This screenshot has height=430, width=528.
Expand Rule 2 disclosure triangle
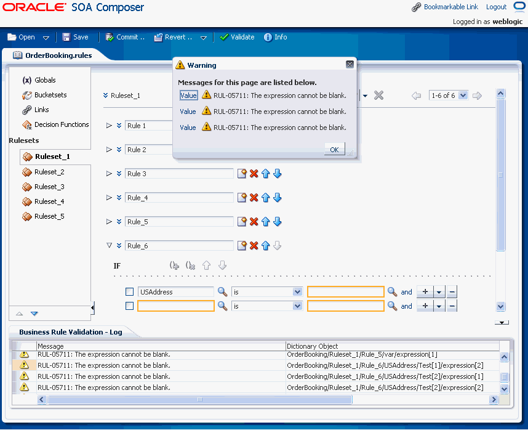click(x=109, y=149)
